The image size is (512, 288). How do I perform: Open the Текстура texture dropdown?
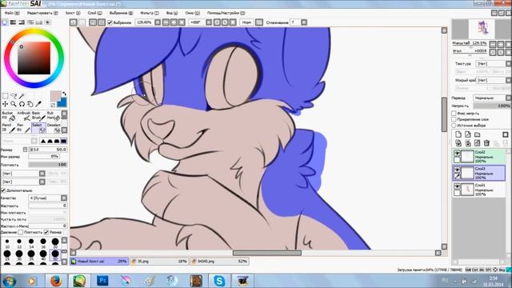point(494,64)
